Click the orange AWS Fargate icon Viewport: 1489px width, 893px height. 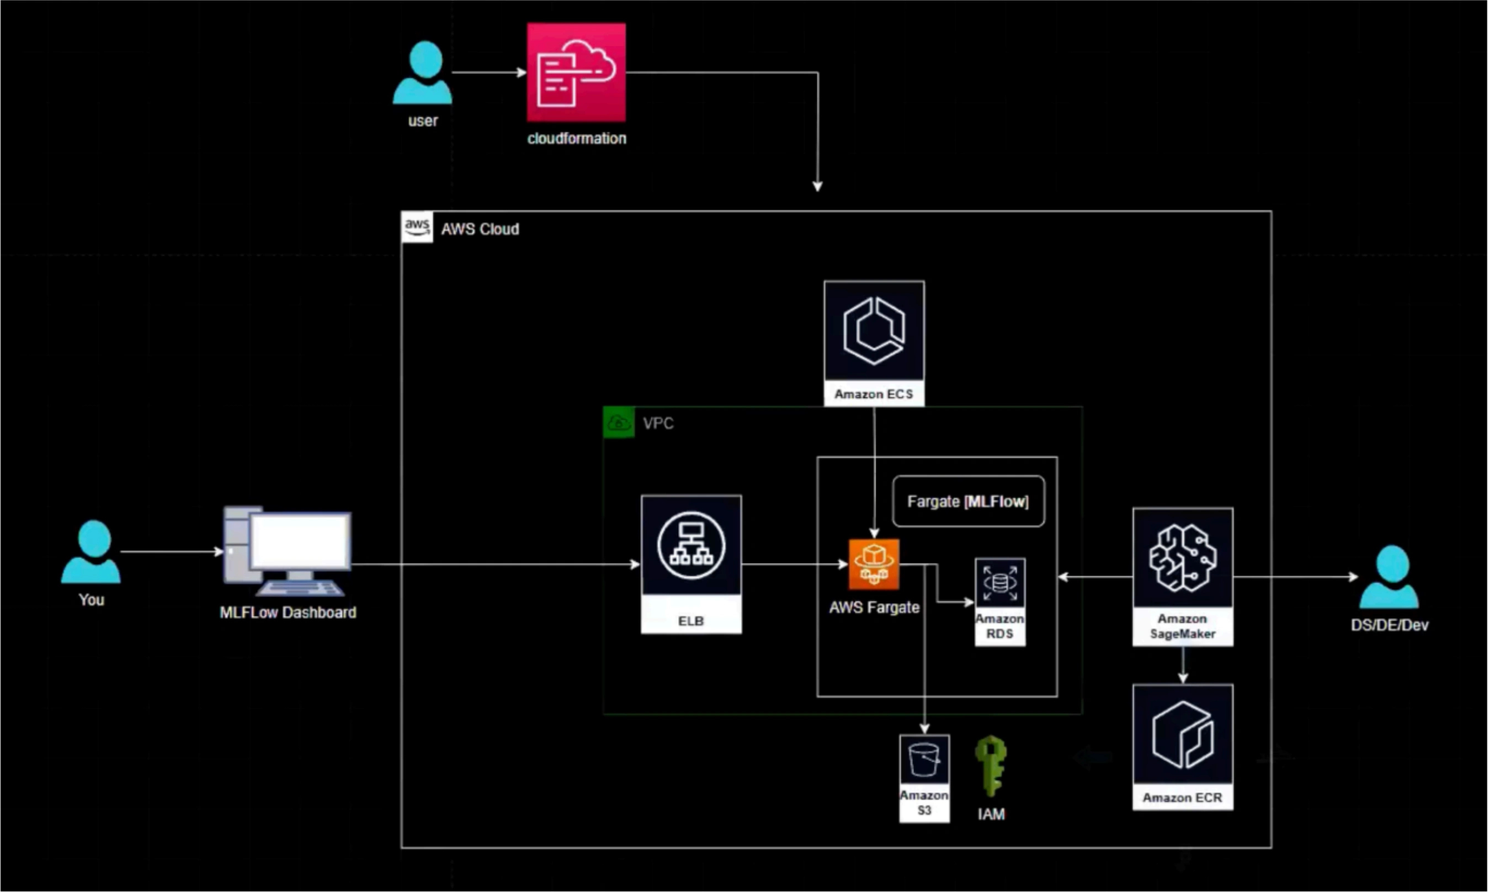coord(874,564)
